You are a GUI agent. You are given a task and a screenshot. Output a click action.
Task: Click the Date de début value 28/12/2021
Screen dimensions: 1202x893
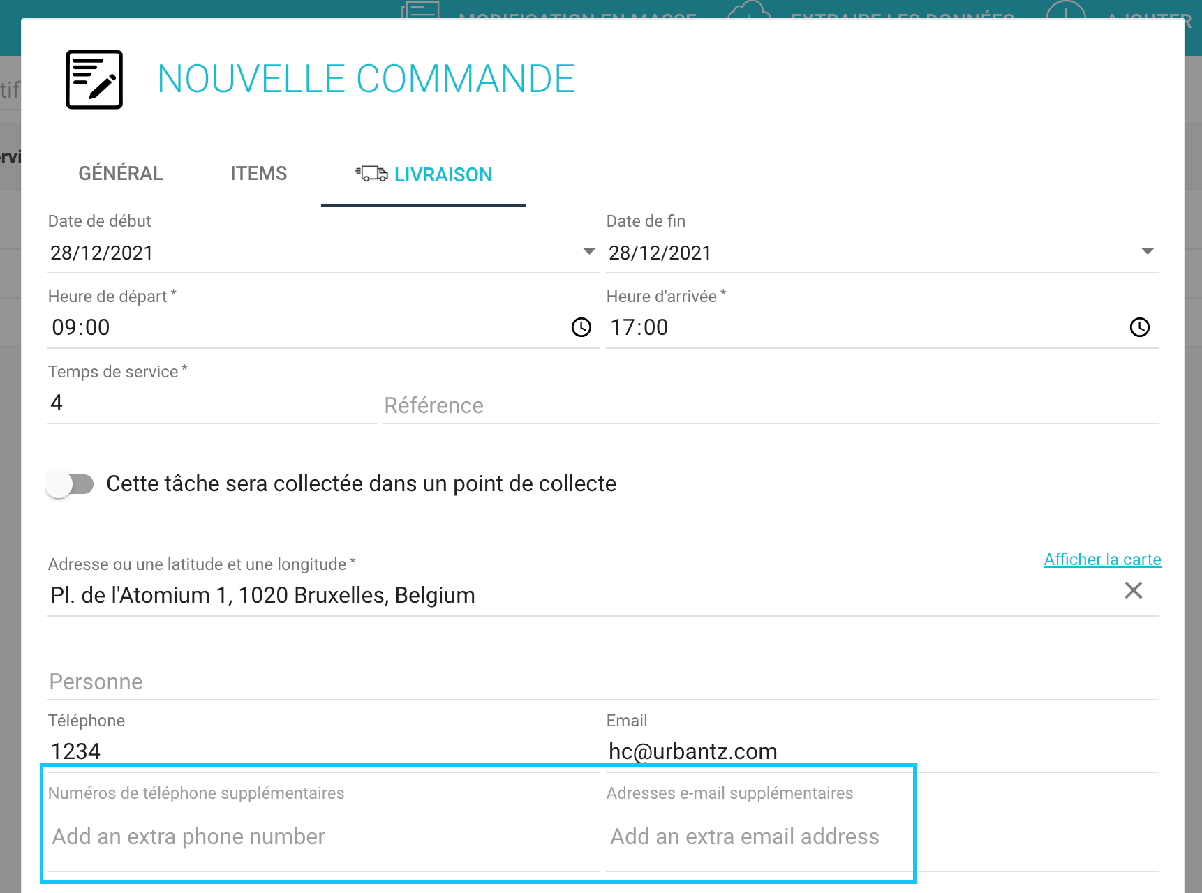pyautogui.click(x=102, y=253)
